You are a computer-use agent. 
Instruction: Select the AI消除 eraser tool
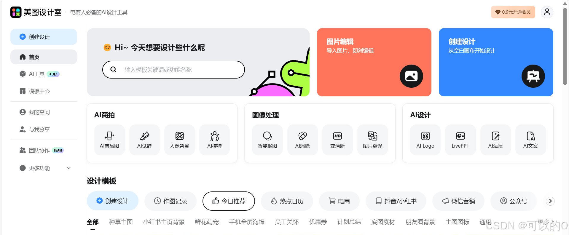[302, 140]
